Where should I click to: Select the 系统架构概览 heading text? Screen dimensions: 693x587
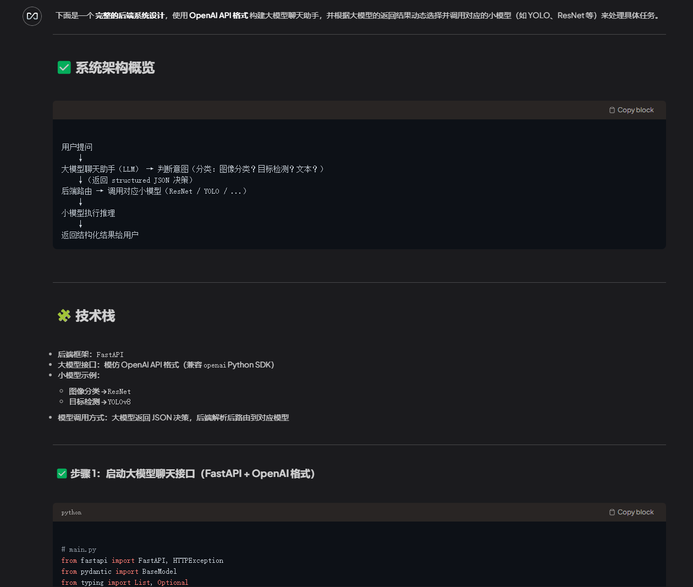pos(116,67)
